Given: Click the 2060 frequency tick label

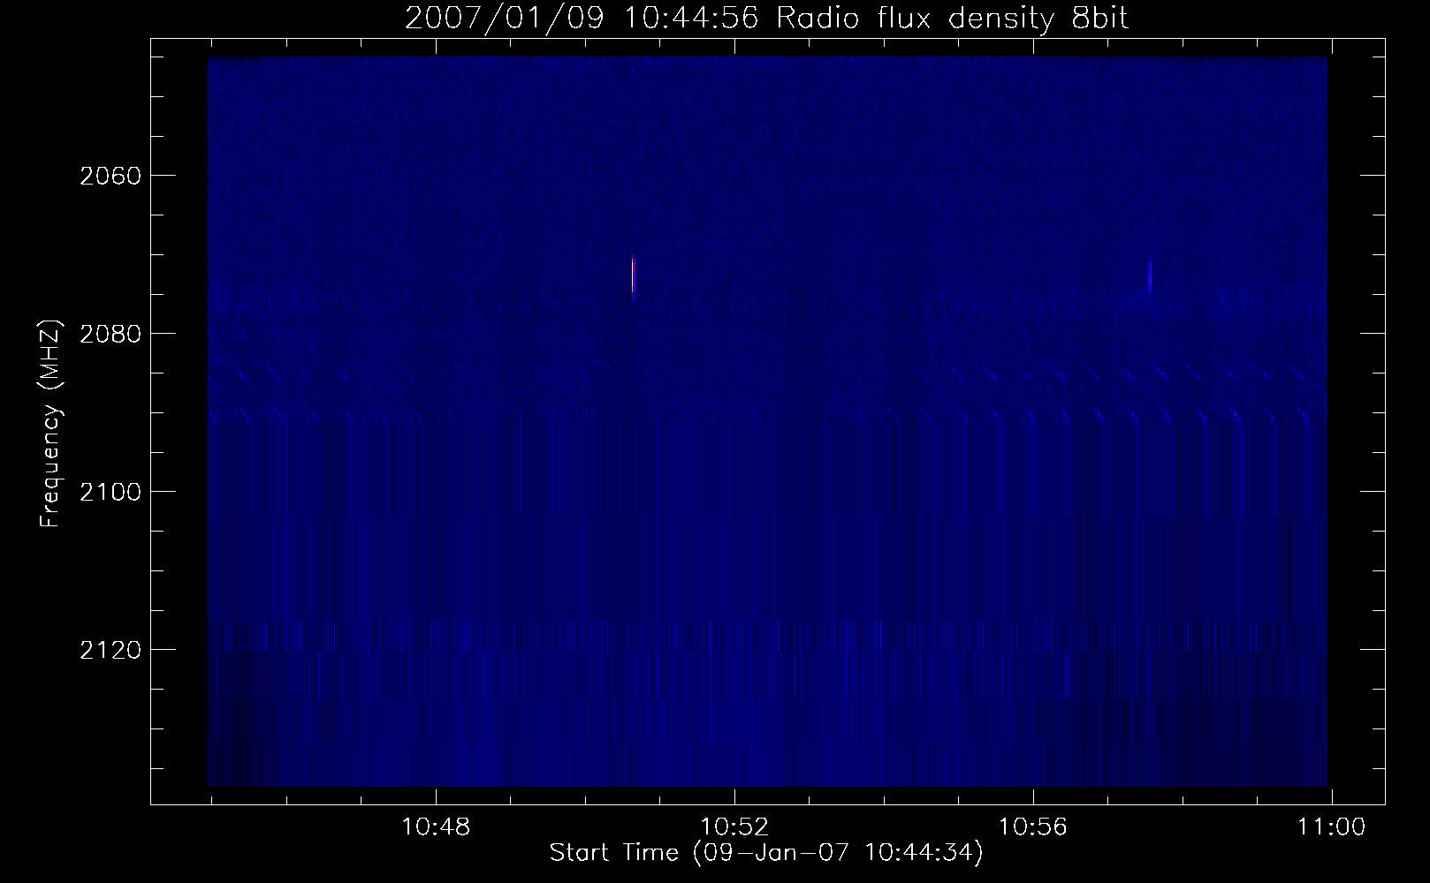Looking at the screenshot, I should [x=110, y=176].
